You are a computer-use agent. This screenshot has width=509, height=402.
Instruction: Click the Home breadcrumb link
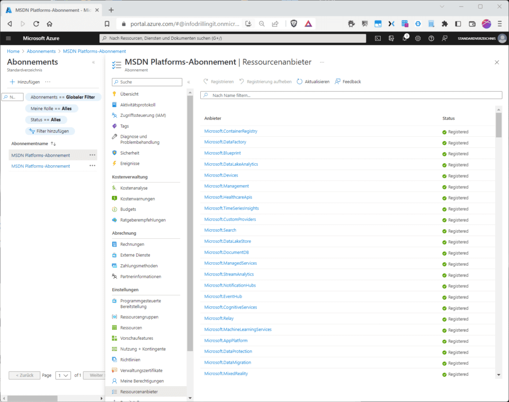(x=13, y=51)
